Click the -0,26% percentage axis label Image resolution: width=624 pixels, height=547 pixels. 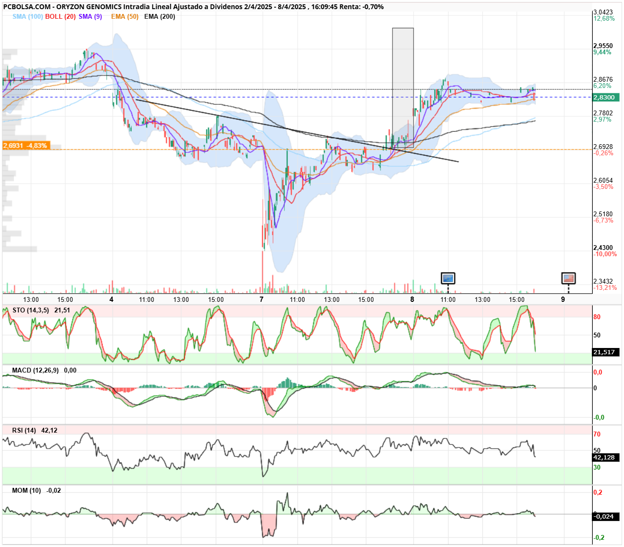point(604,153)
